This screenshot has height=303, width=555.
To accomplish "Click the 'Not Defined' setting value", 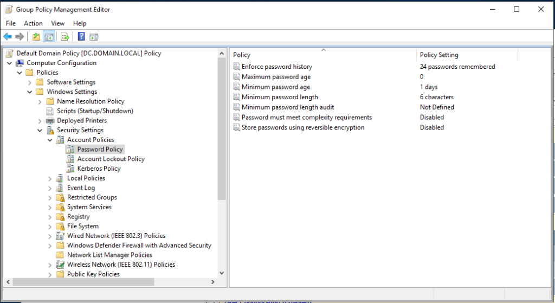I will tap(437, 107).
